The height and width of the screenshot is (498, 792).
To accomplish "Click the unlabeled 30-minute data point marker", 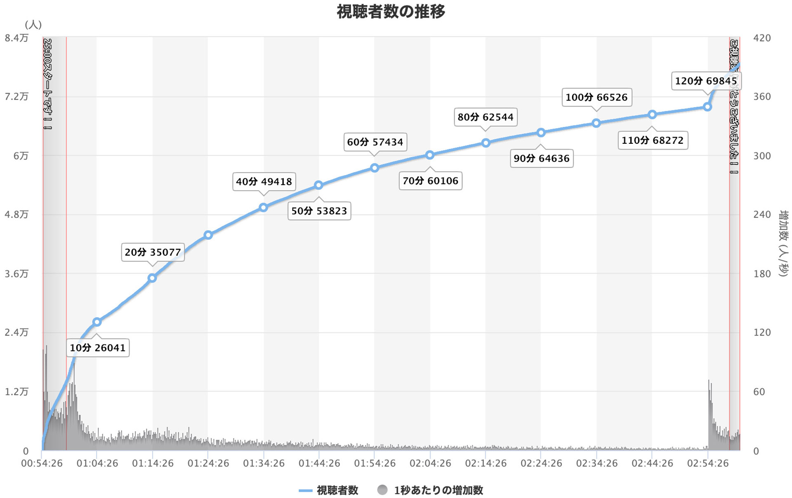I will [208, 235].
